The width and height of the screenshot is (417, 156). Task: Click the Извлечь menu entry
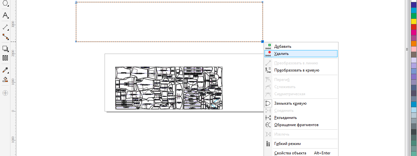[301, 134]
